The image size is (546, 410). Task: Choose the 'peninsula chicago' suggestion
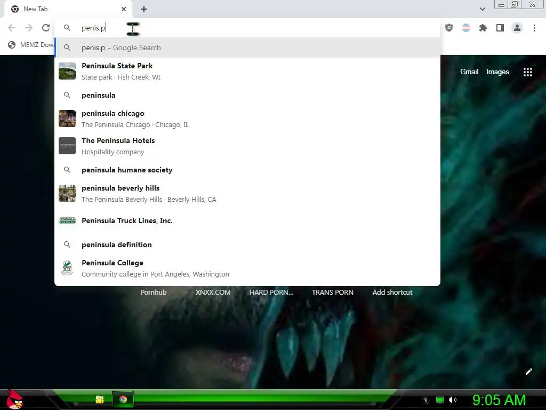pos(247,119)
